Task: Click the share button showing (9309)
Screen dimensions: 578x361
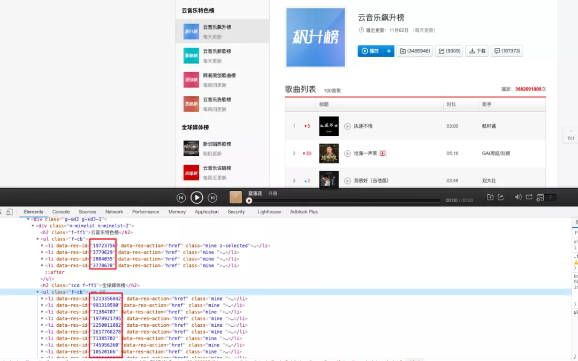Action: click(449, 51)
